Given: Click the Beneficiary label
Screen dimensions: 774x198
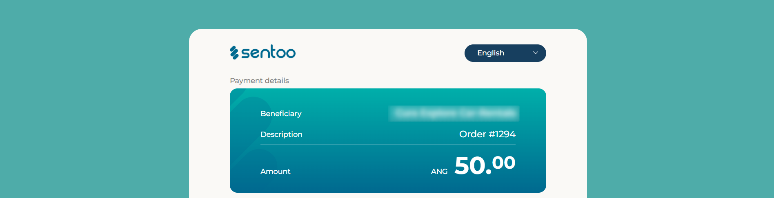Looking at the screenshot, I should (x=281, y=114).
